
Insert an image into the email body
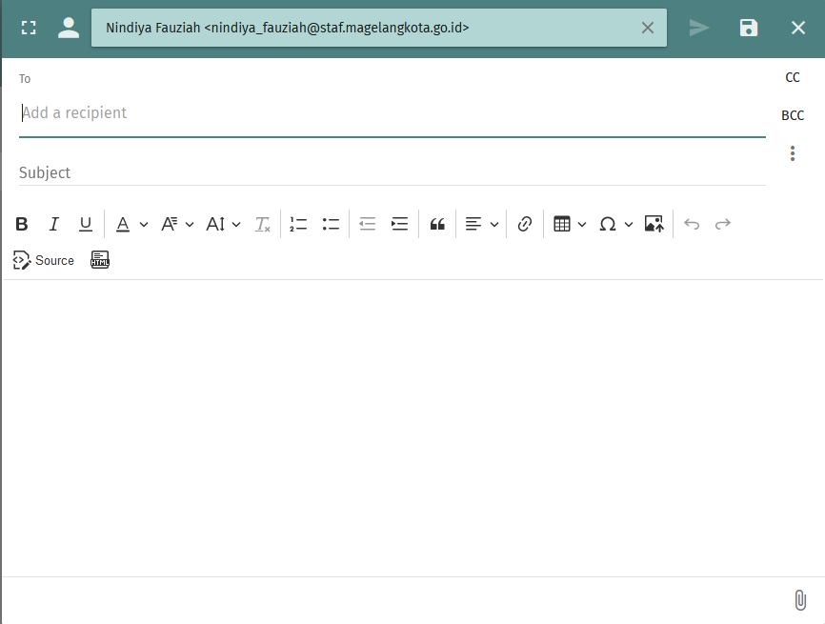pos(654,223)
